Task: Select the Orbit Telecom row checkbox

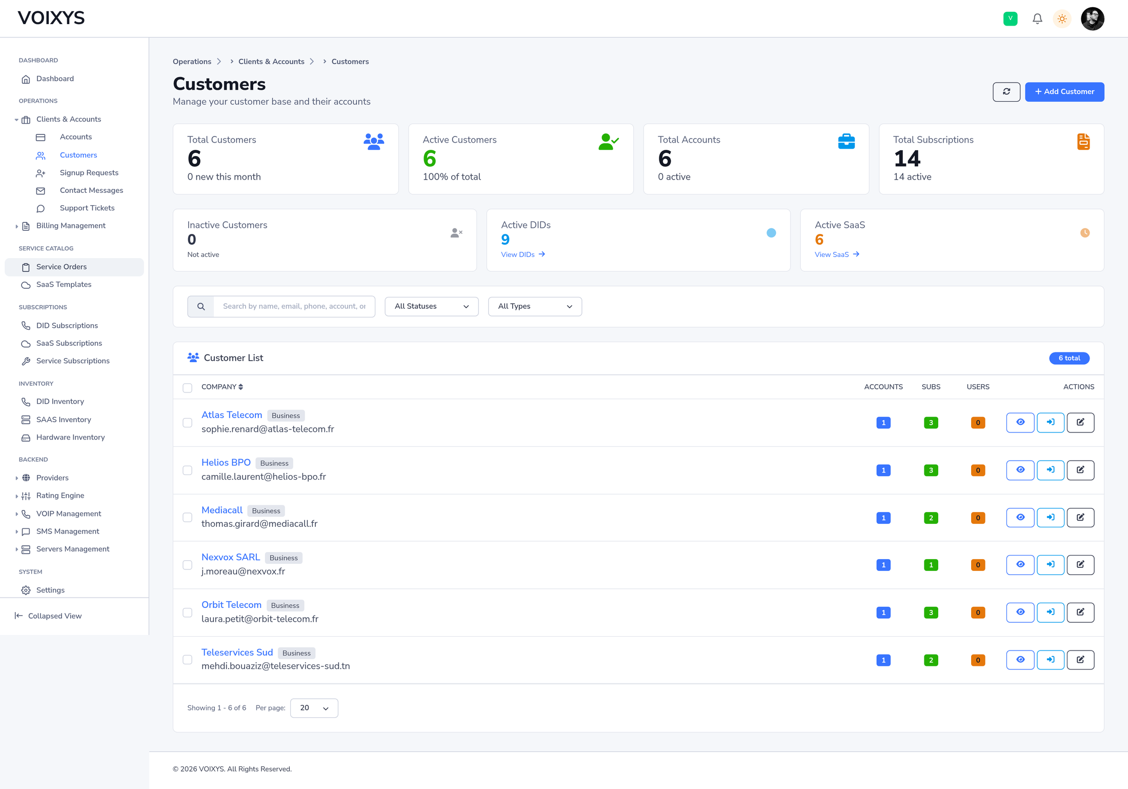Action: pos(188,613)
